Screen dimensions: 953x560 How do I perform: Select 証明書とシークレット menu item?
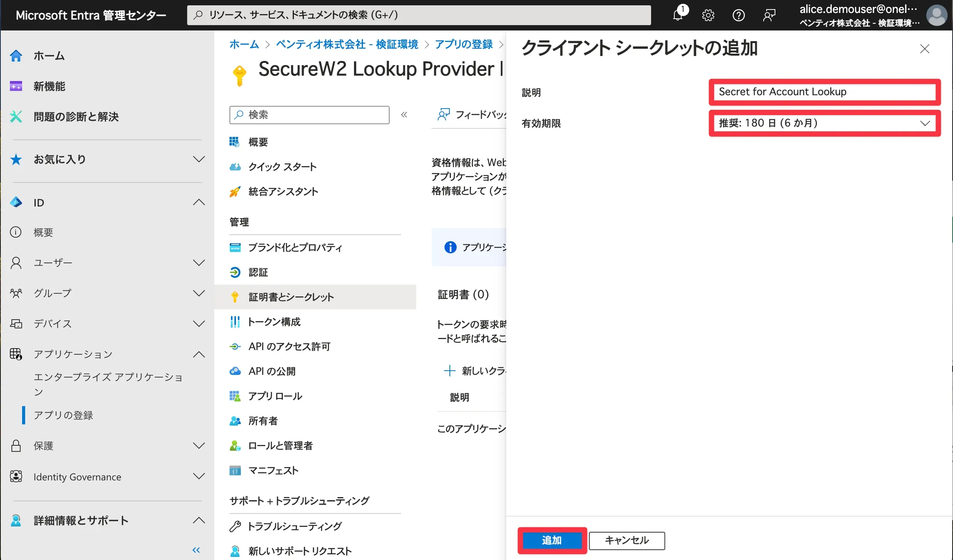pos(291,297)
